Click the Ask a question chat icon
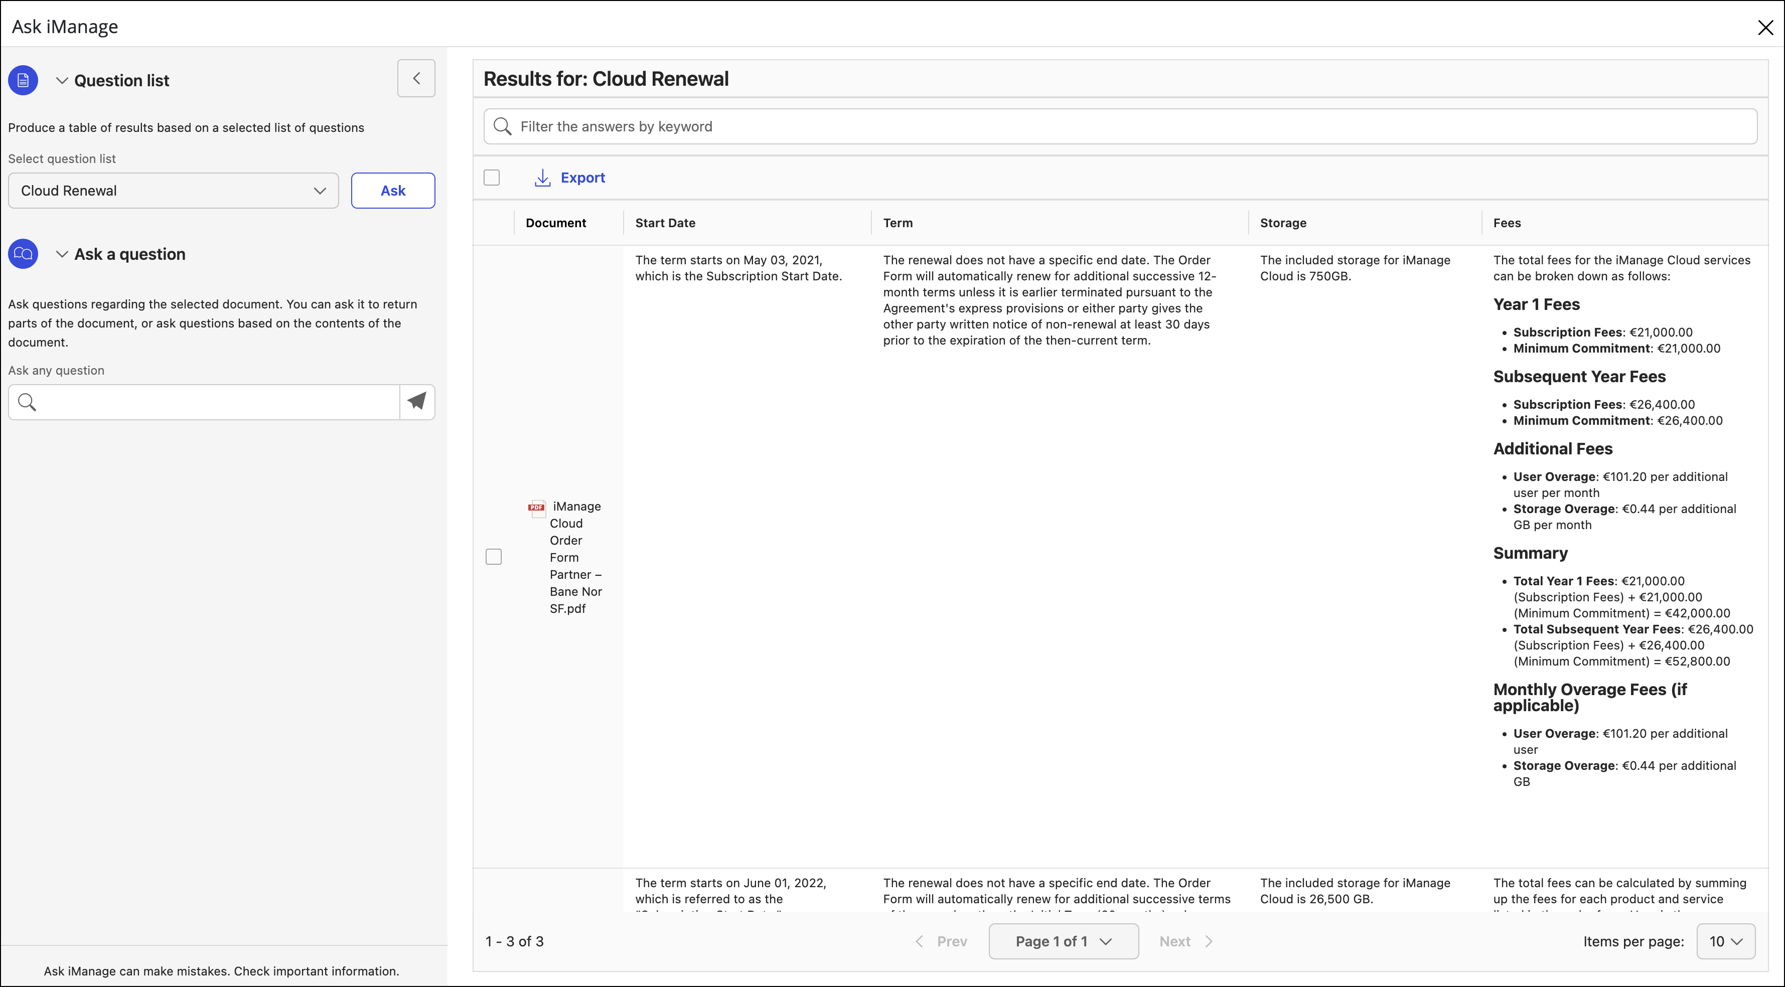Screen dimensions: 1785x987 (23, 253)
